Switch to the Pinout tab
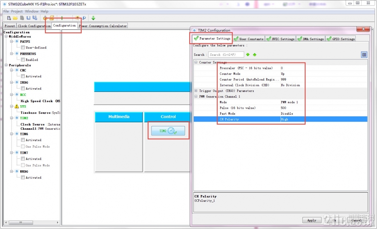Image resolution: width=377 pixels, height=229 pixels. (x=10, y=26)
